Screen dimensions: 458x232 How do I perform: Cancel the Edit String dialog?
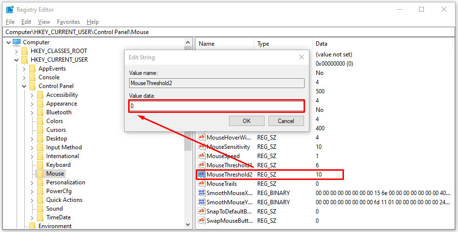click(286, 121)
